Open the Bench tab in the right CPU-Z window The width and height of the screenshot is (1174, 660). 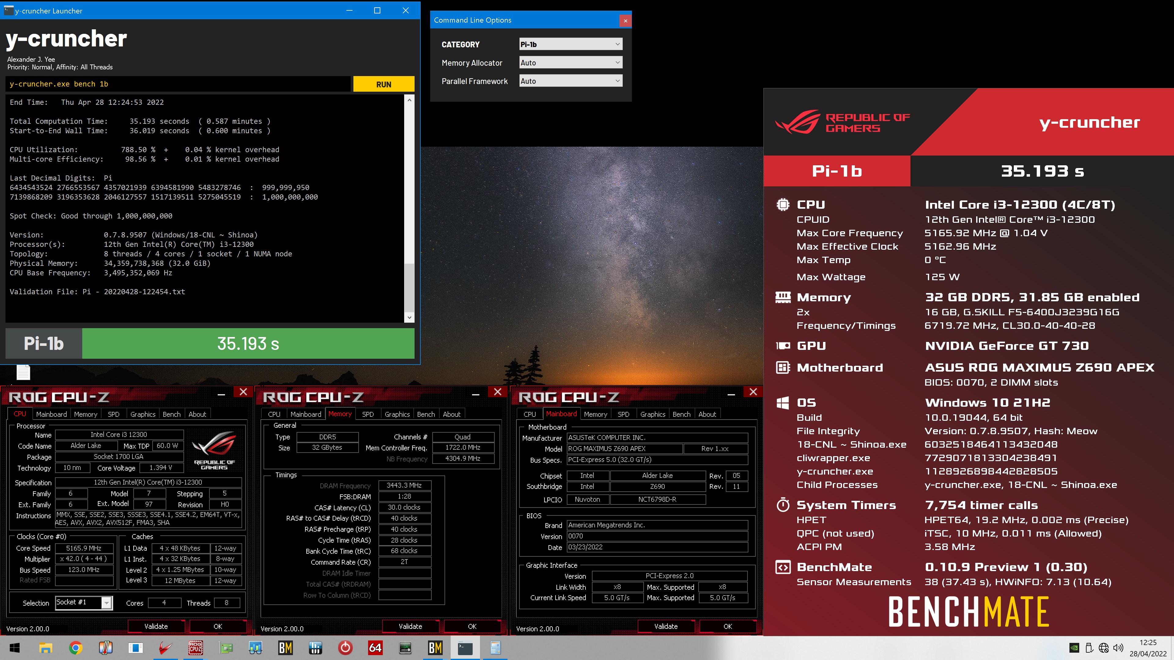click(681, 414)
